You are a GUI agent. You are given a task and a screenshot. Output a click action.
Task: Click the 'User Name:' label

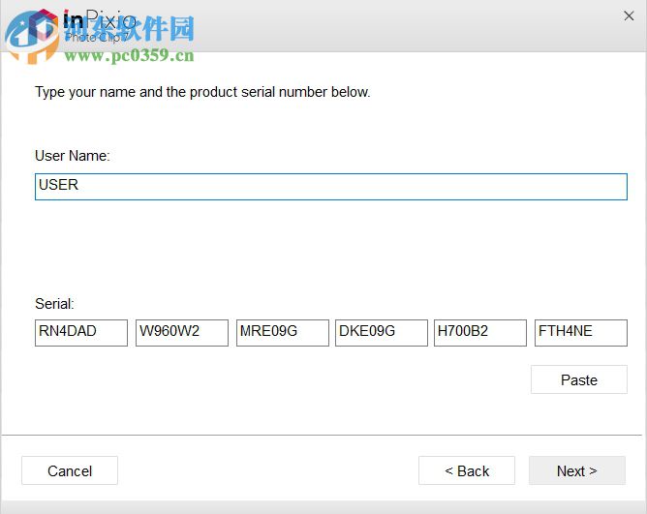pos(73,156)
